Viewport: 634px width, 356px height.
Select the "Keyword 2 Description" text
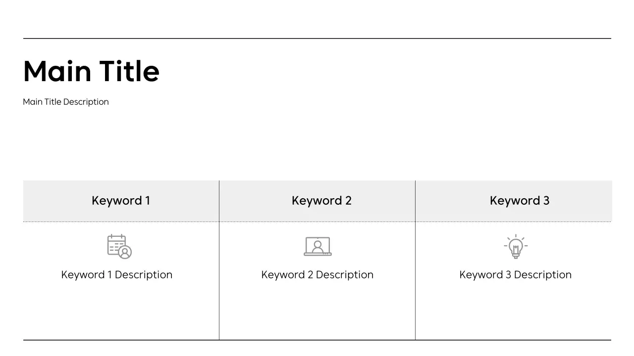coord(317,275)
